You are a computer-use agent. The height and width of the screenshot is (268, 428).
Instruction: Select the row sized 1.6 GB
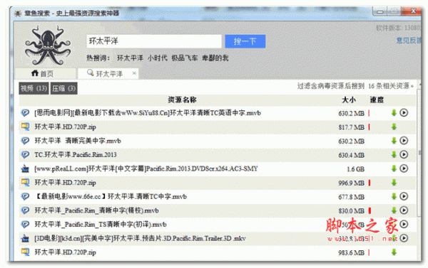(218, 168)
